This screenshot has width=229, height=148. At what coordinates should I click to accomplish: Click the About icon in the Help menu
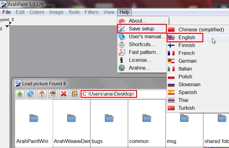click(122, 21)
